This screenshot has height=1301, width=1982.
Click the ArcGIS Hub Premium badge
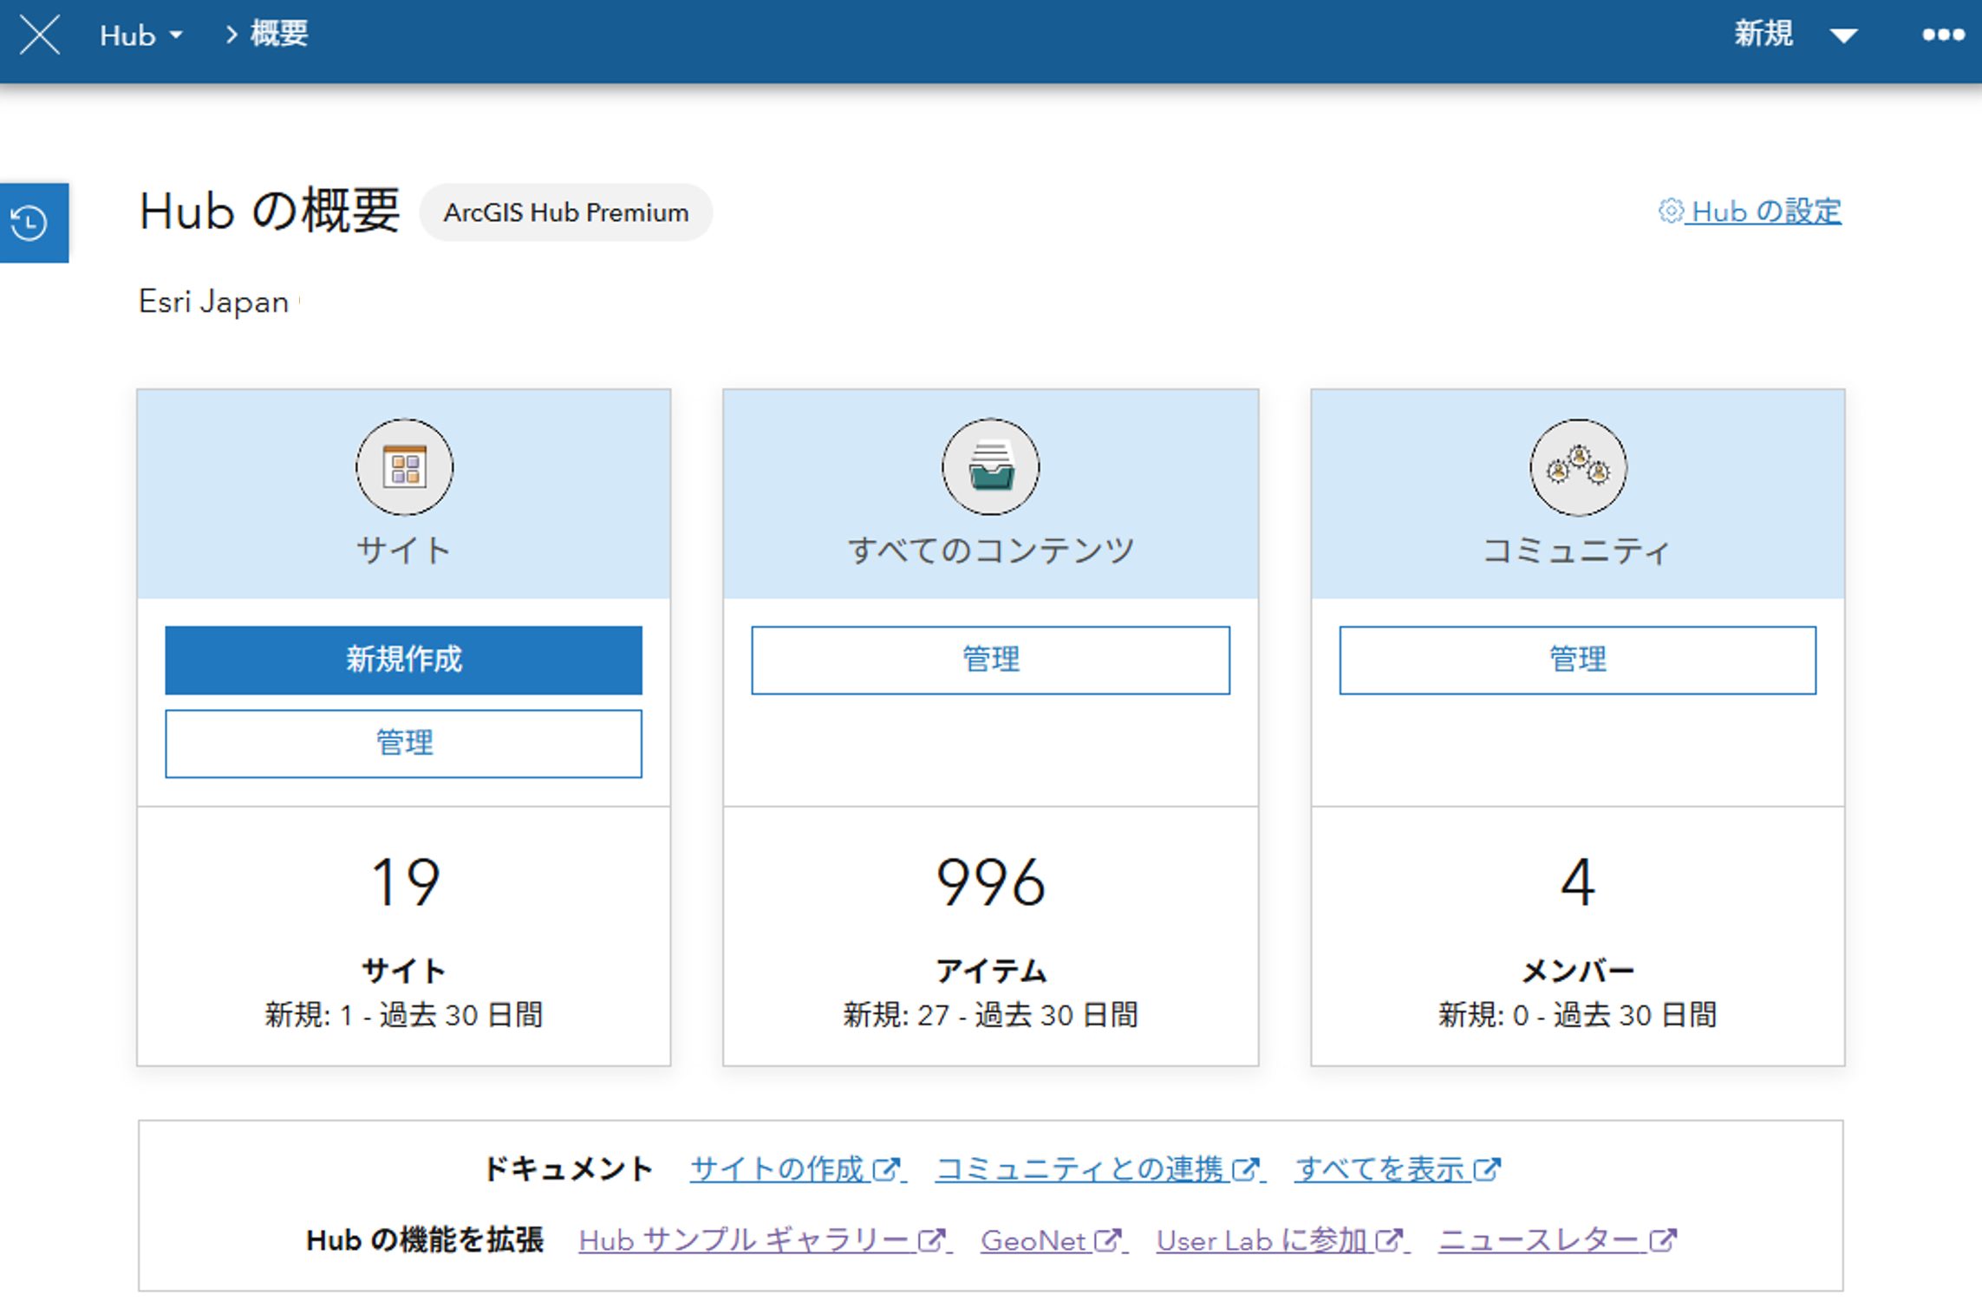coord(566,212)
